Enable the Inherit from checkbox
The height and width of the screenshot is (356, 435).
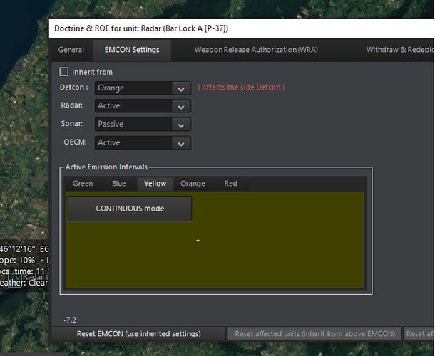[63, 72]
